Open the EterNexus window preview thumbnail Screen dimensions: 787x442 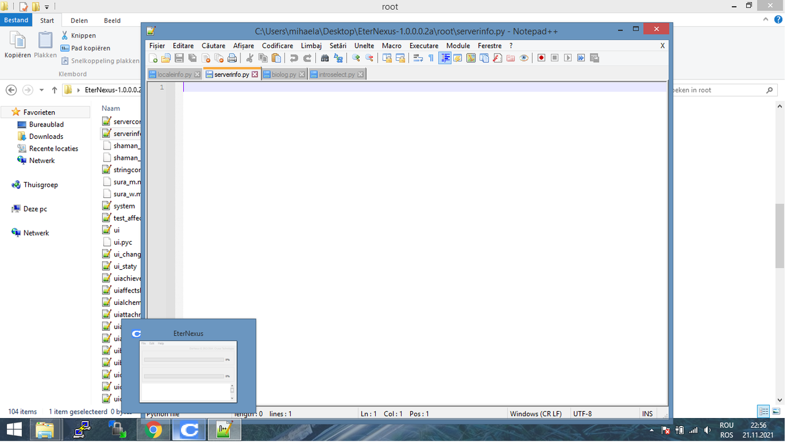click(188, 371)
